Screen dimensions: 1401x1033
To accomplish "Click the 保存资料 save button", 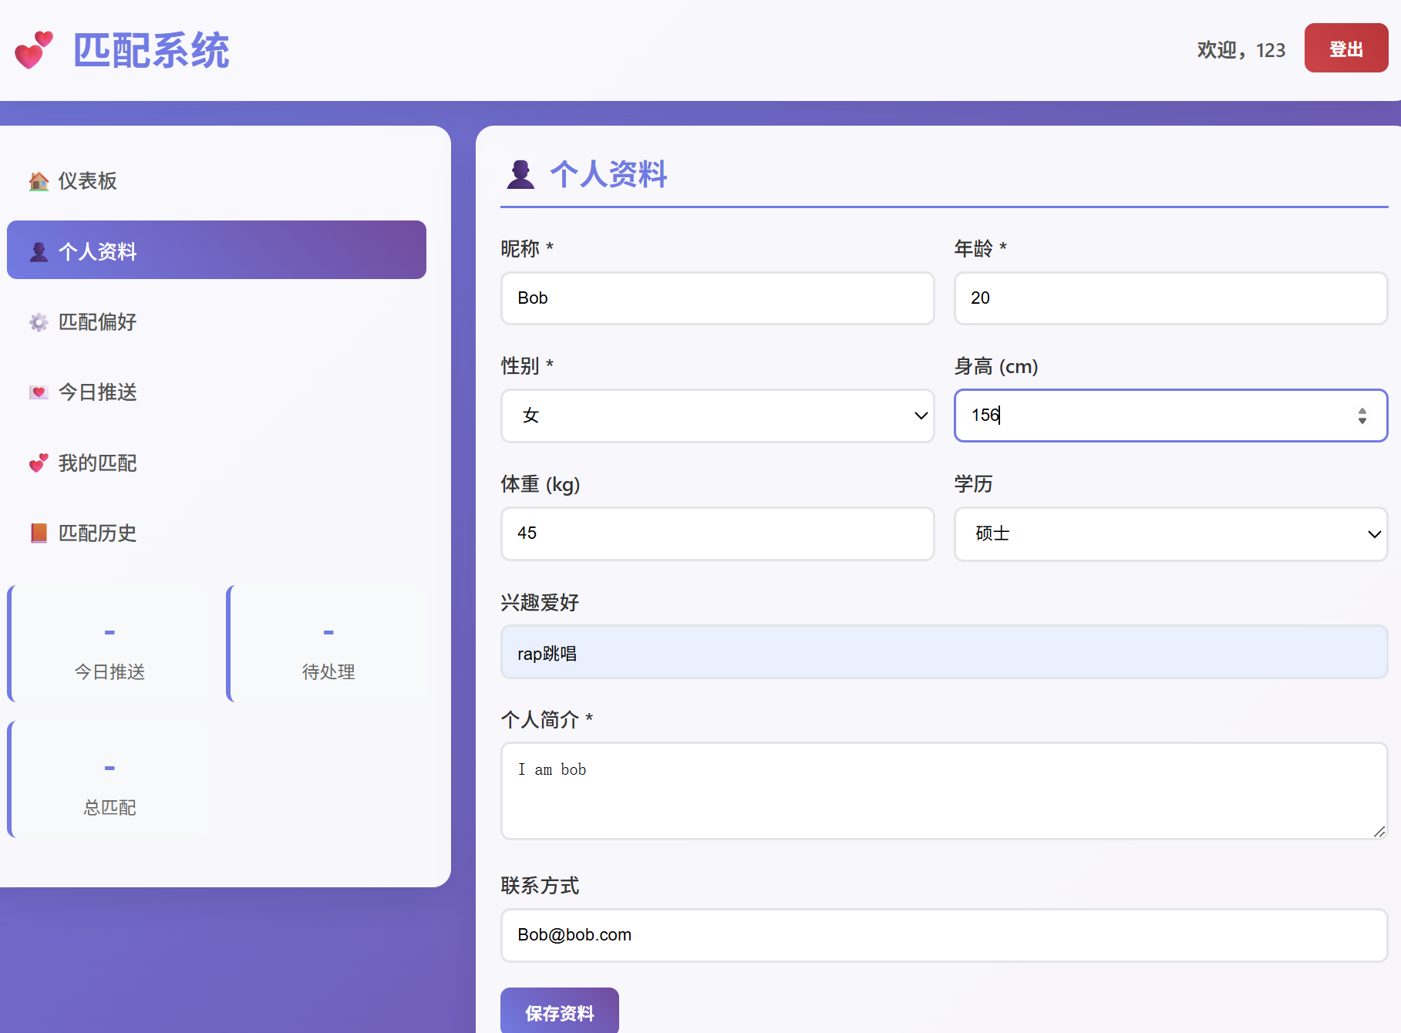I will coord(560,1011).
